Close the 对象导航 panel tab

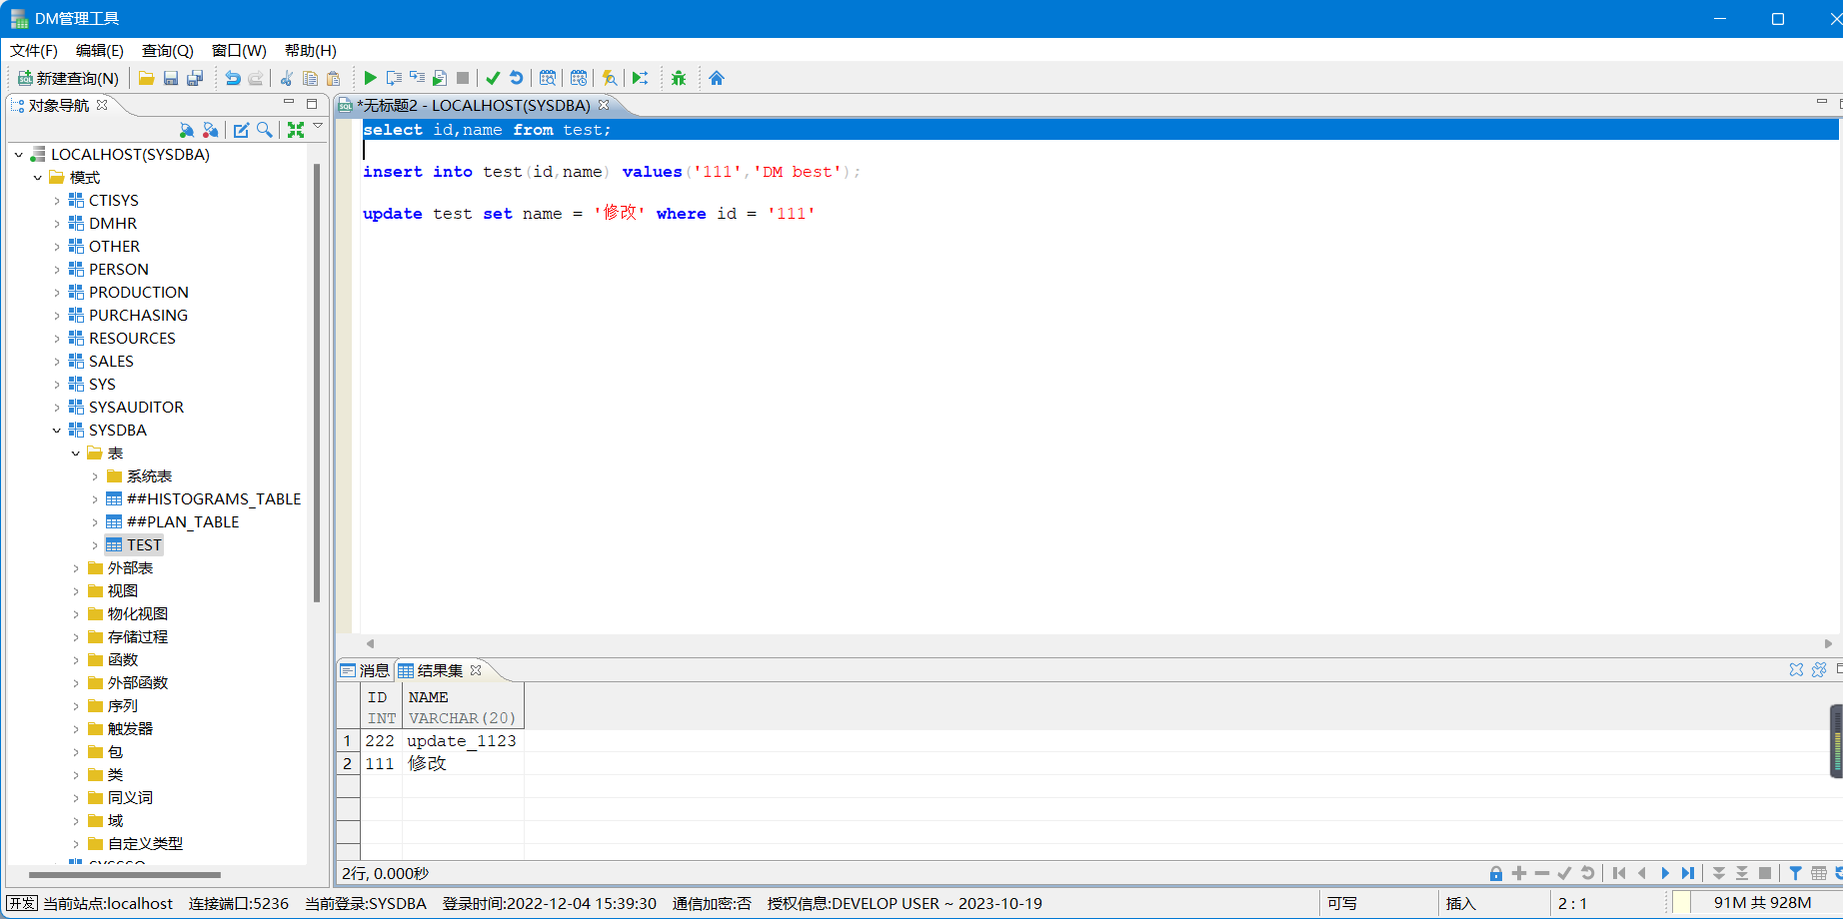tap(102, 105)
